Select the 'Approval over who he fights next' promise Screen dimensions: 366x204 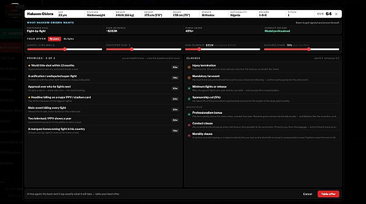click(104, 88)
